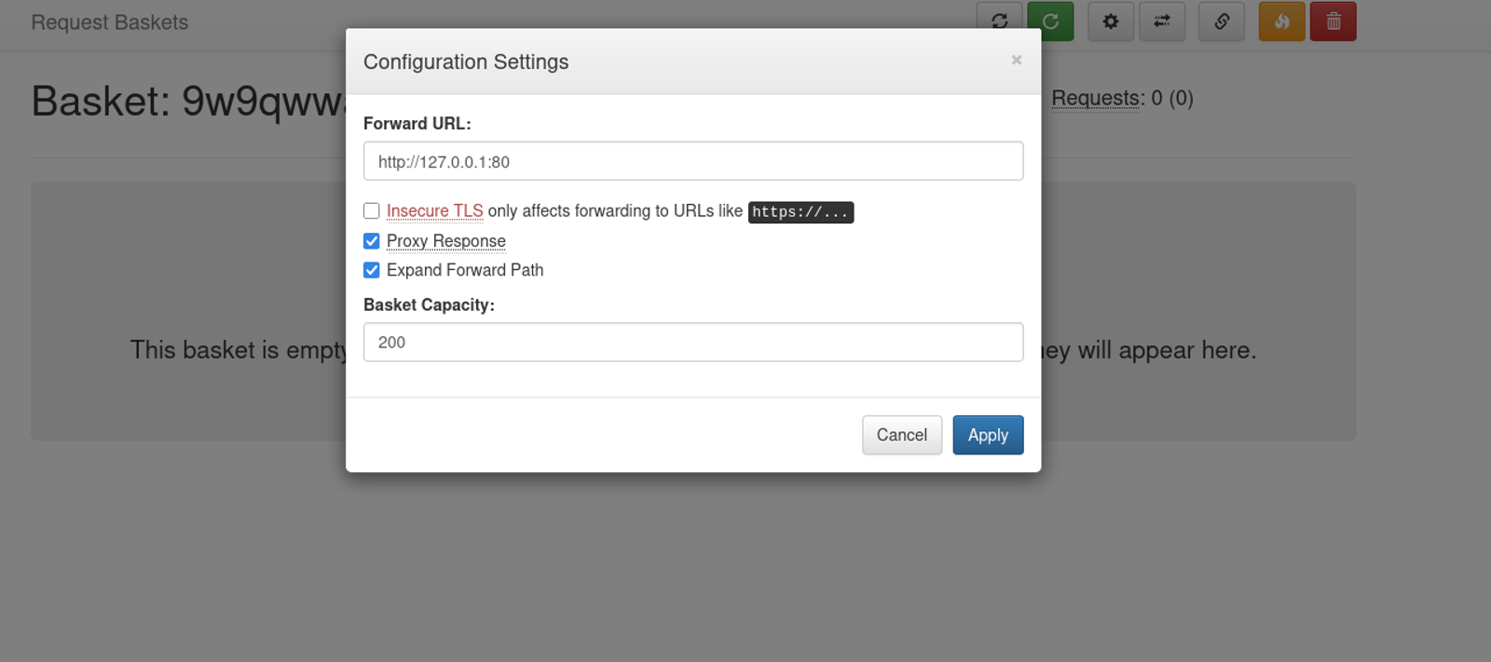
Task: Click the link icon button
Action: [x=1222, y=21]
